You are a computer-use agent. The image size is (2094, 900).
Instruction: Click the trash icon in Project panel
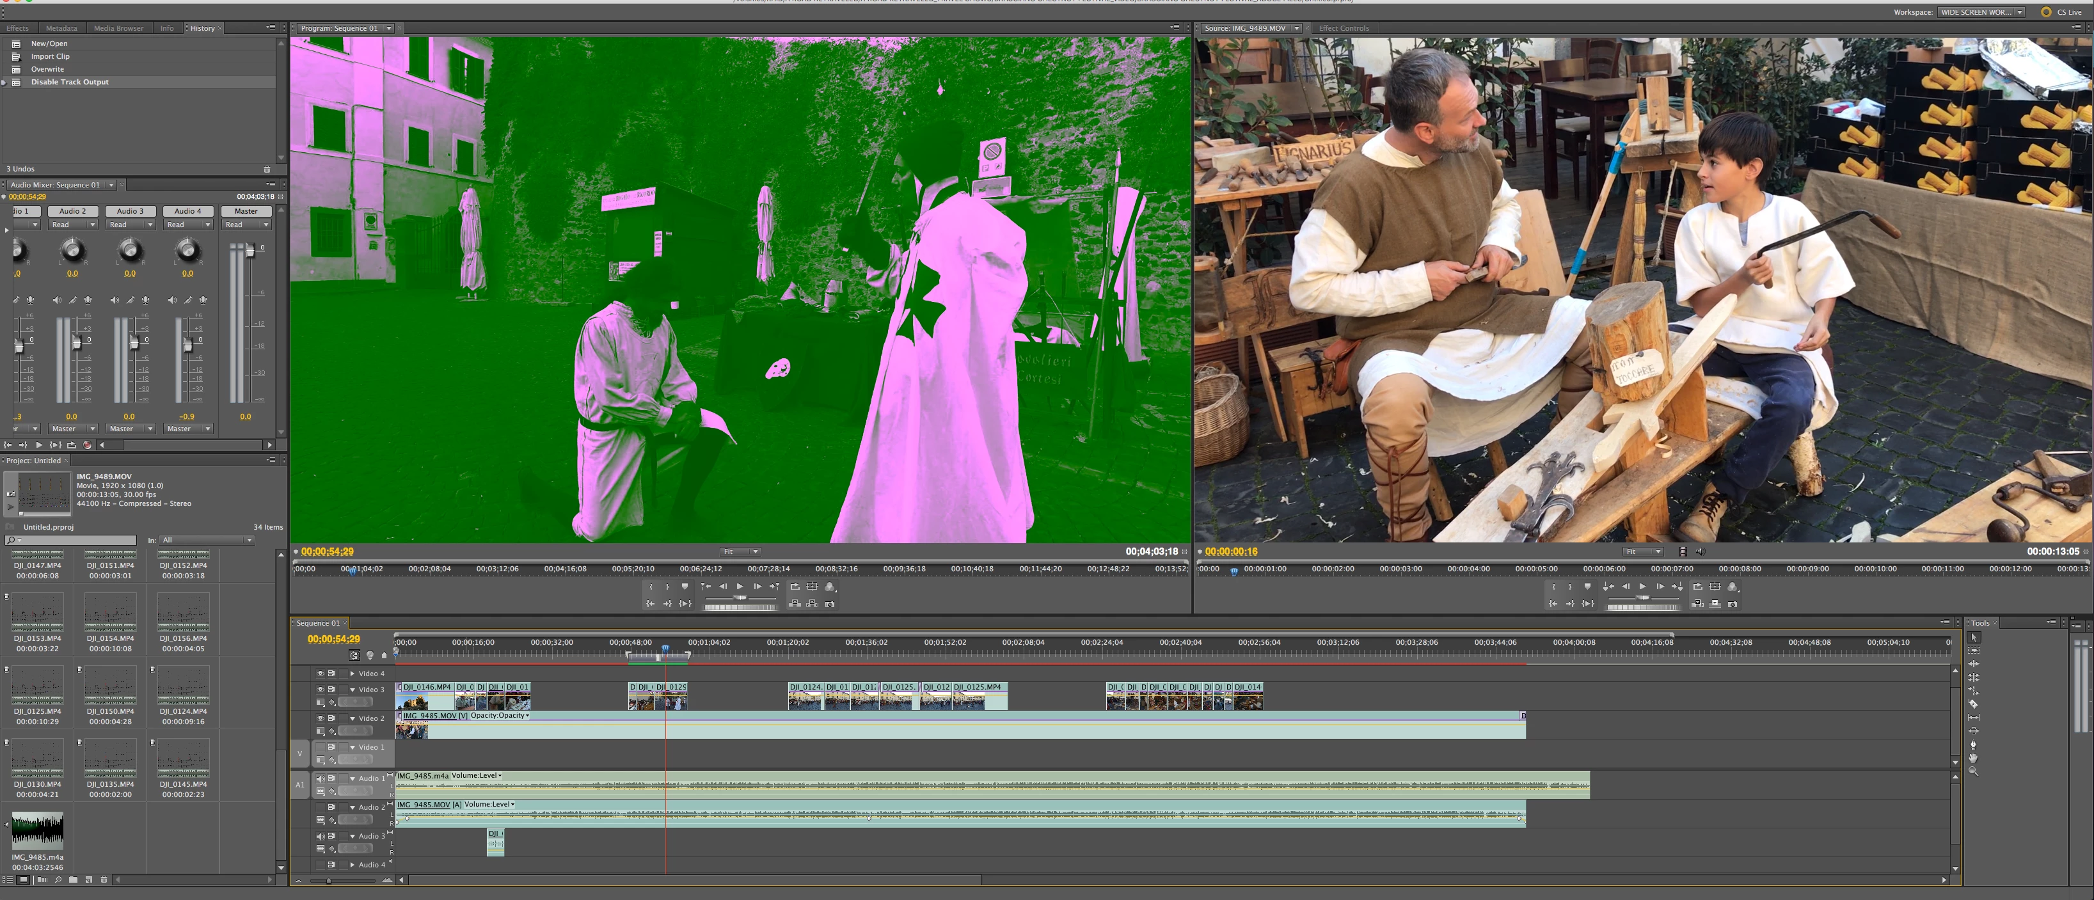104,880
